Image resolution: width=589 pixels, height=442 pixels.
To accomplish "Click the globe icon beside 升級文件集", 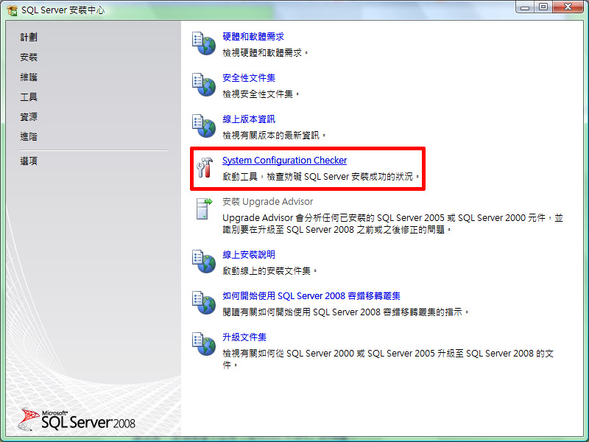I will pyautogui.click(x=204, y=344).
